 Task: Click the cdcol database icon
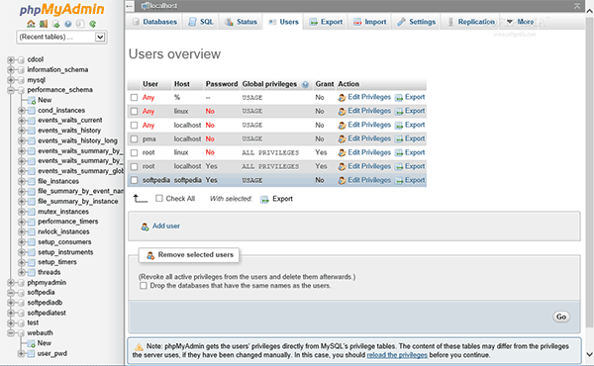tap(21, 59)
